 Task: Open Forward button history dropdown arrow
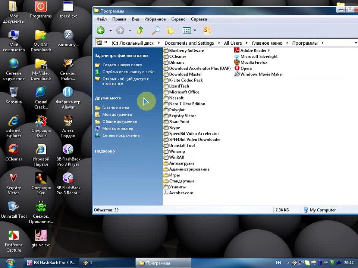(x=130, y=31)
